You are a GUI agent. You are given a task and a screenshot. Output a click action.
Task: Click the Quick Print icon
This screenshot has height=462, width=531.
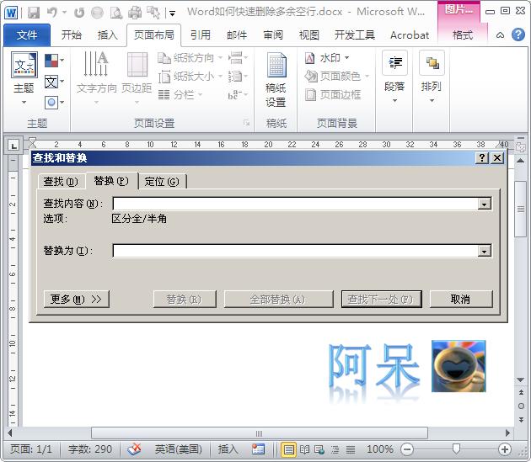135,13
